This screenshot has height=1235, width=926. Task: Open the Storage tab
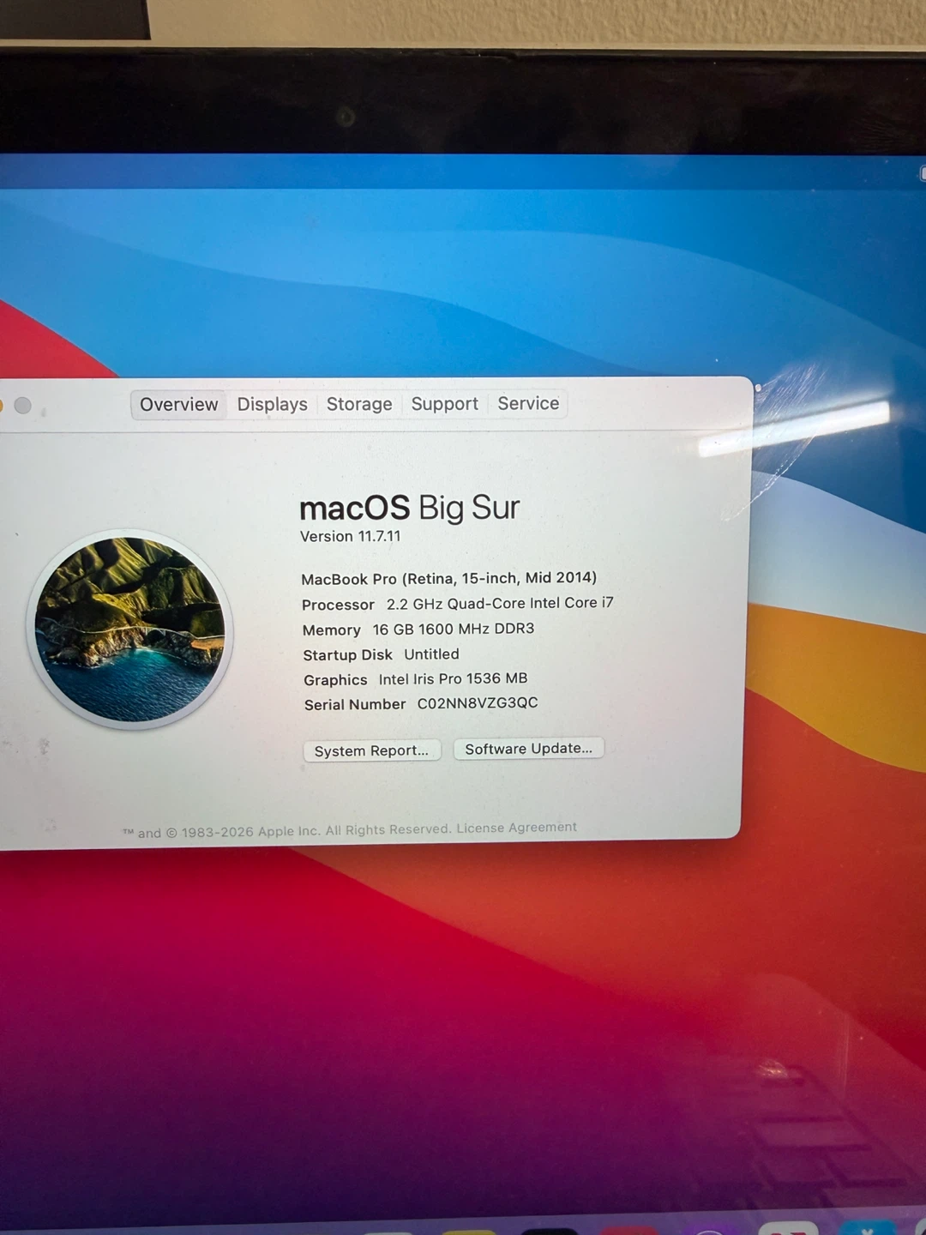click(x=359, y=404)
